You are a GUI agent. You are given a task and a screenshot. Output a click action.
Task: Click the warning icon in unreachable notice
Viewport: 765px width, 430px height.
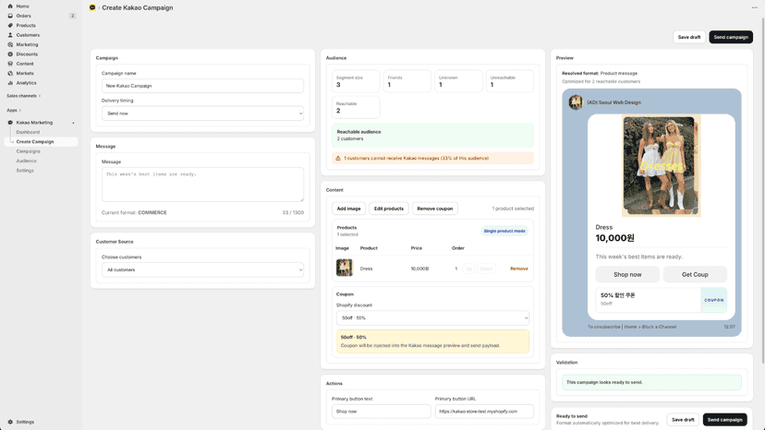tap(337, 158)
